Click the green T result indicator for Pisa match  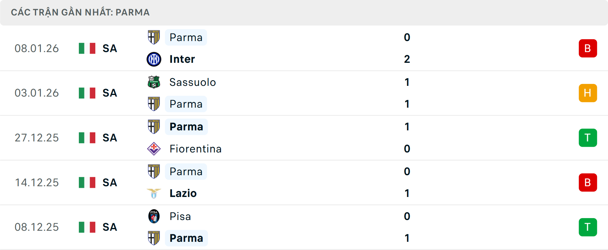click(588, 227)
